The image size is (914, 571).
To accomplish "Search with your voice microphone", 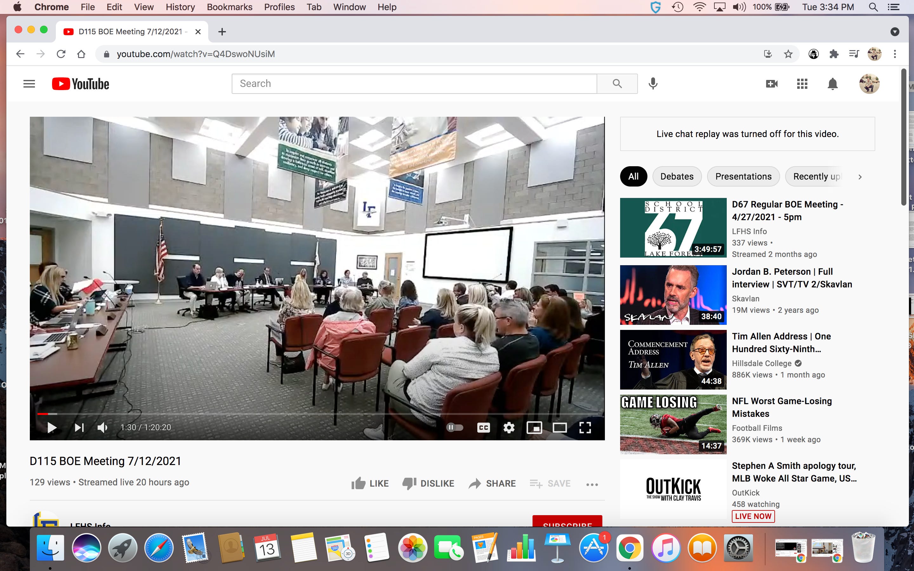I will [x=652, y=84].
